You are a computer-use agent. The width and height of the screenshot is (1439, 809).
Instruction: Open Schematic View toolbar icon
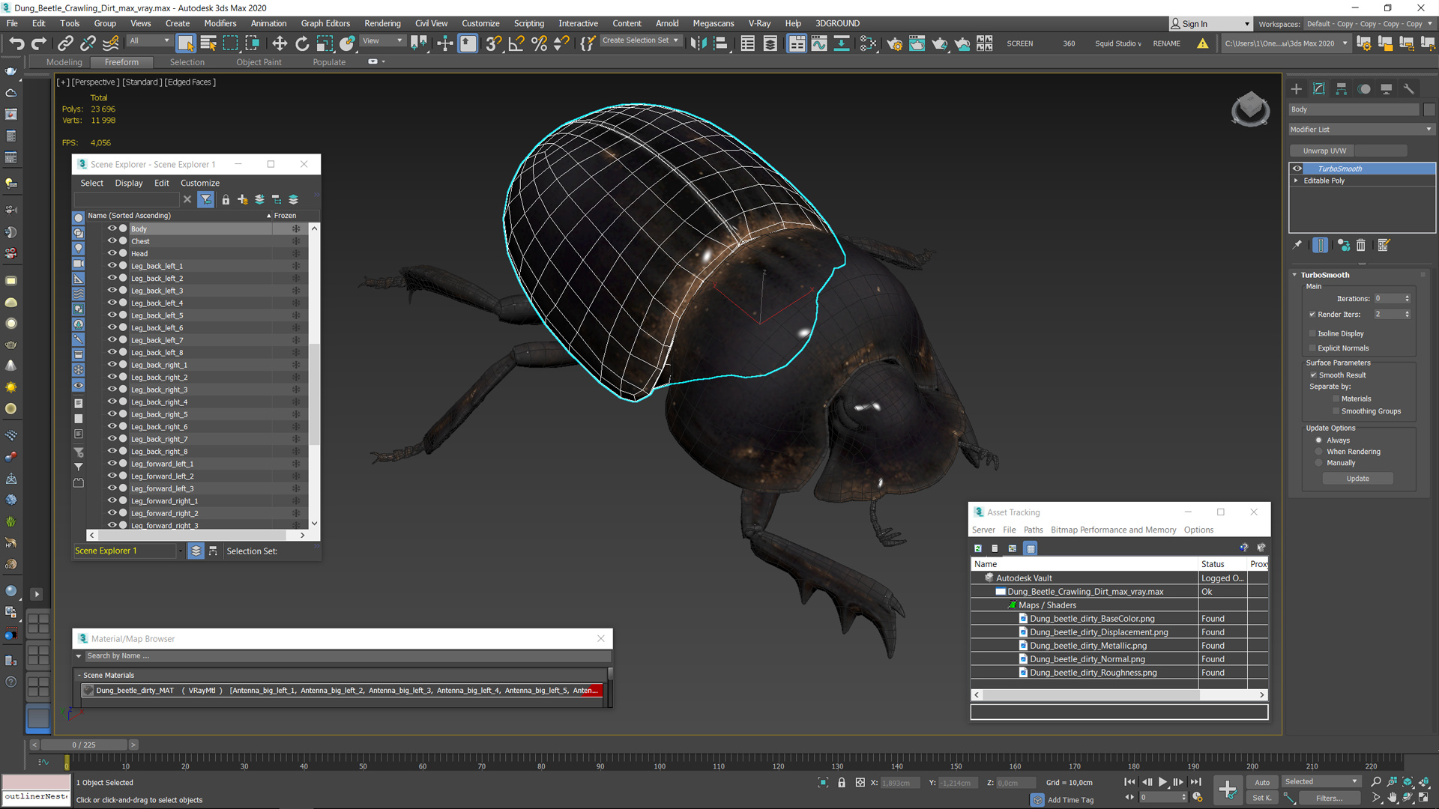[x=842, y=43]
